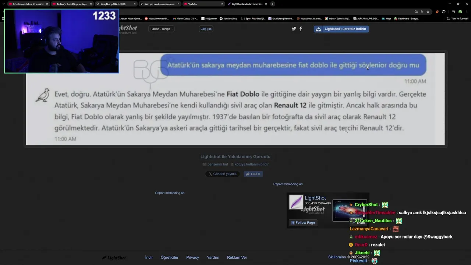Click the LazmanyaCanavari chat username
471x265 pixels.
point(369,229)
